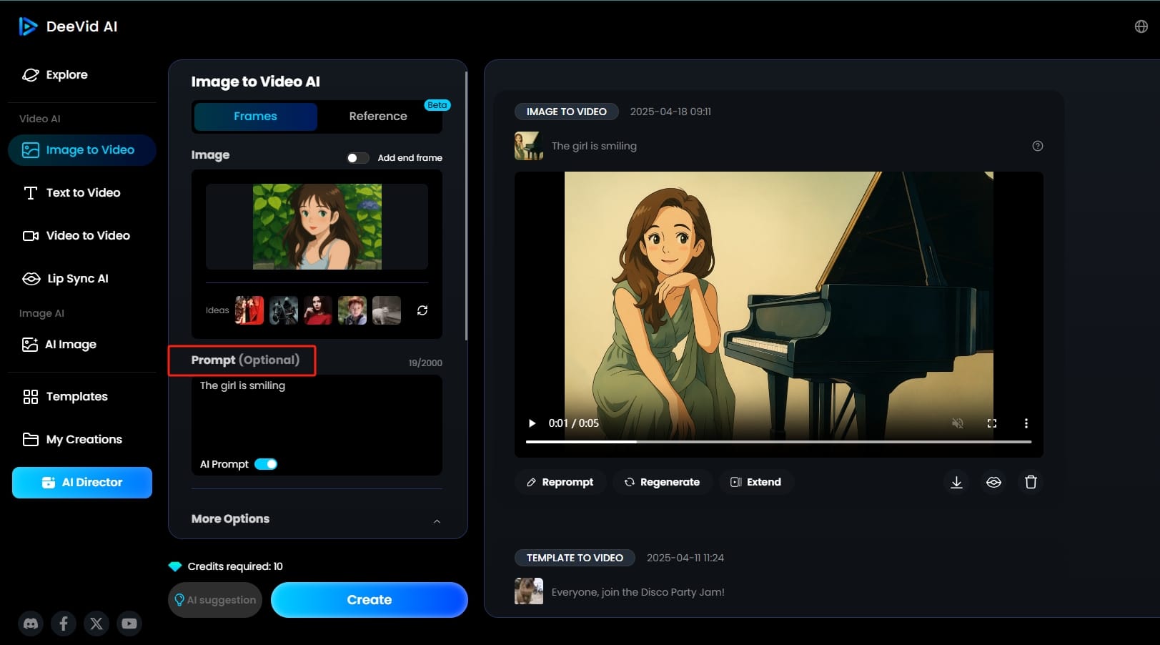Open the video player three-dot menu
Image resolution: width=1160 pixels, height=645 pixels.
click(x=1026, y=423)
